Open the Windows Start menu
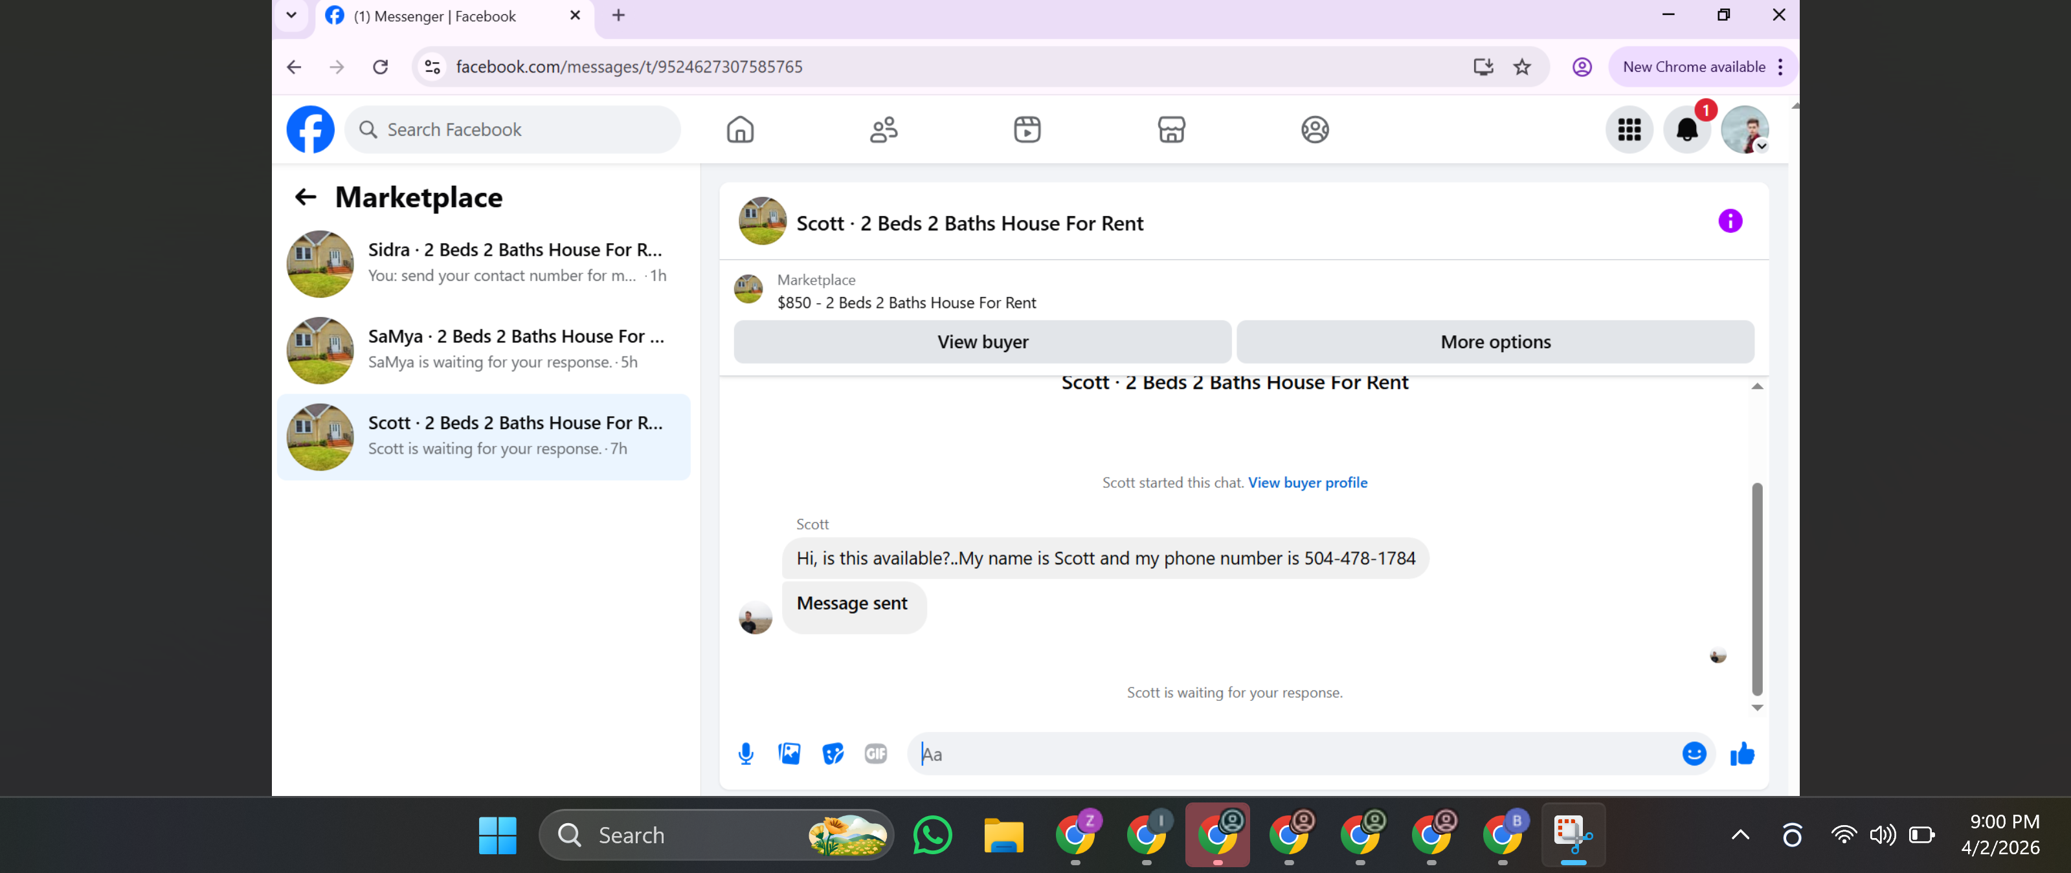 coord(498,835)
